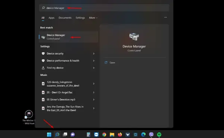
Task: Click the search box with device Manager
Action: [104, 8]
